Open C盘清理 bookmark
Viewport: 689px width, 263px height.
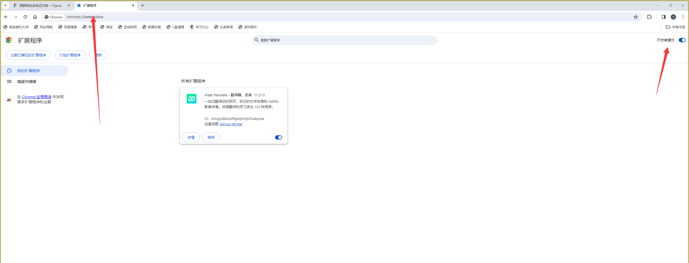(x=175, y=27)
